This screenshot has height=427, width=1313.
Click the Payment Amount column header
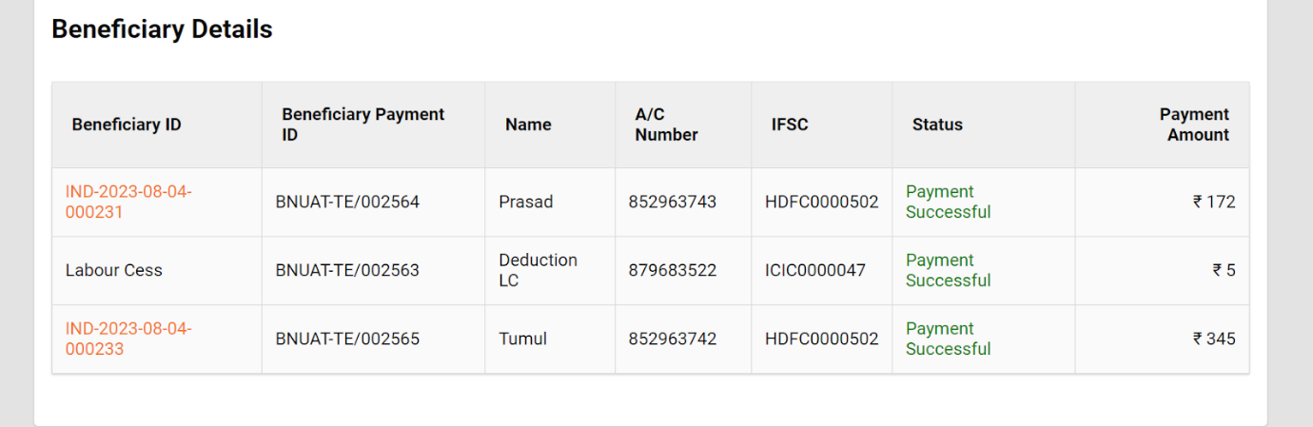click(x=1194, y=125)
